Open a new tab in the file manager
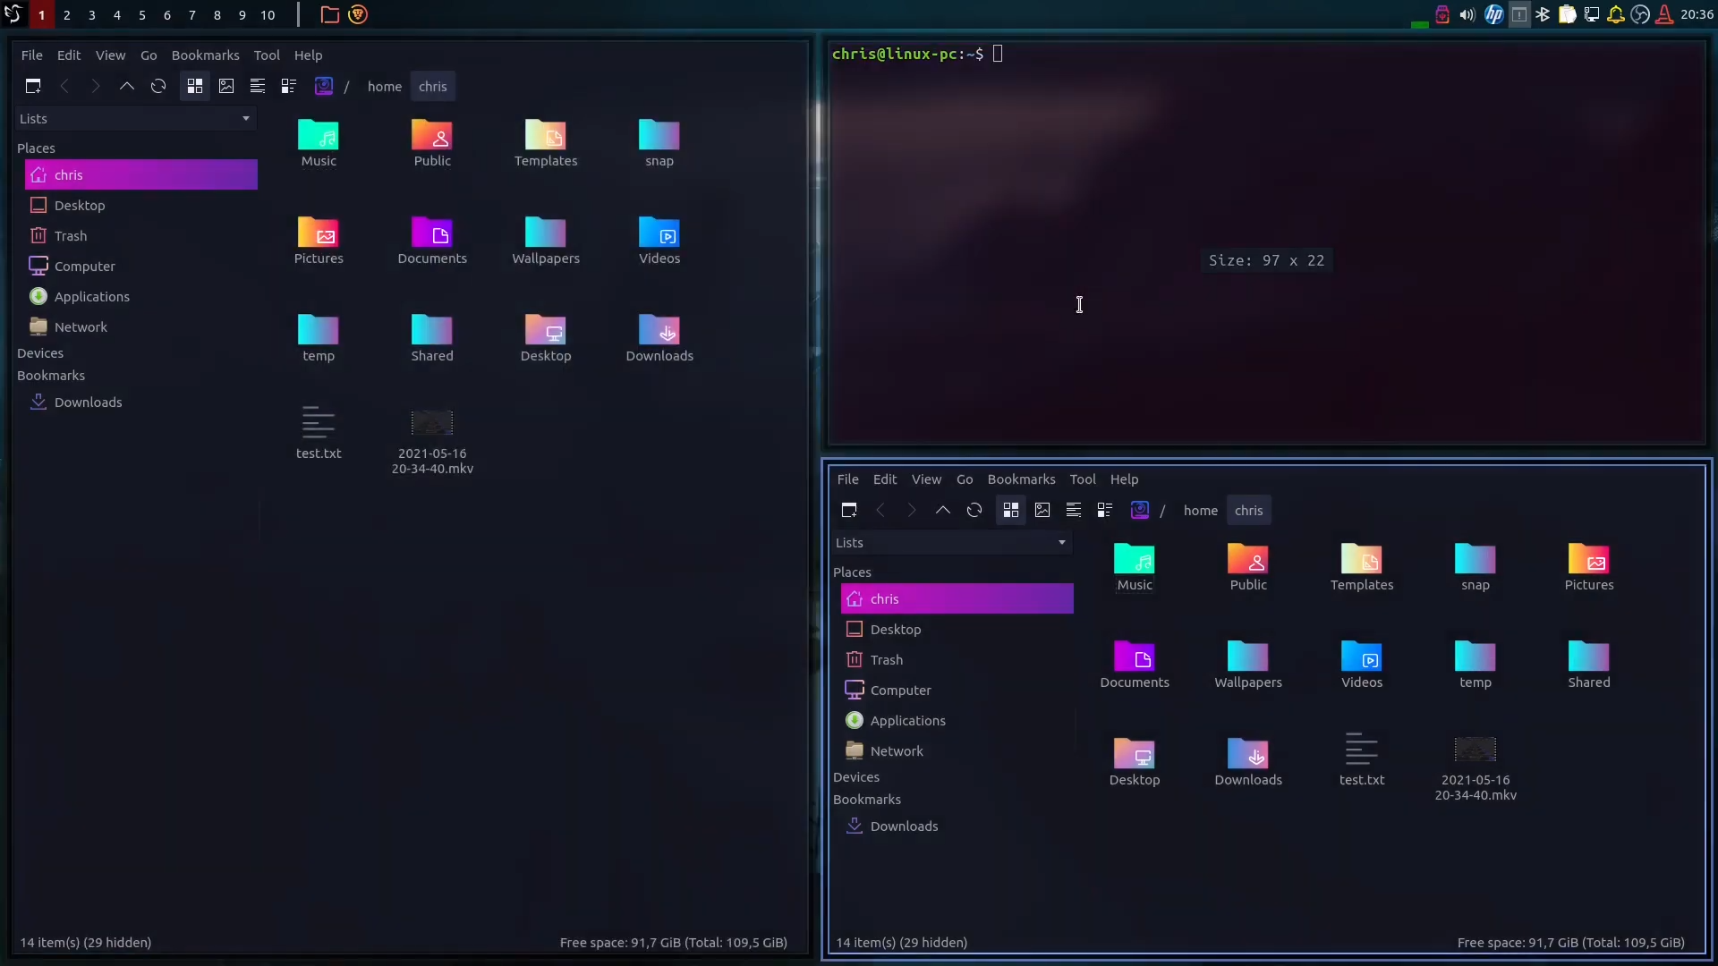The height and width of the screenshot is (966, 1718). point(33,86)
